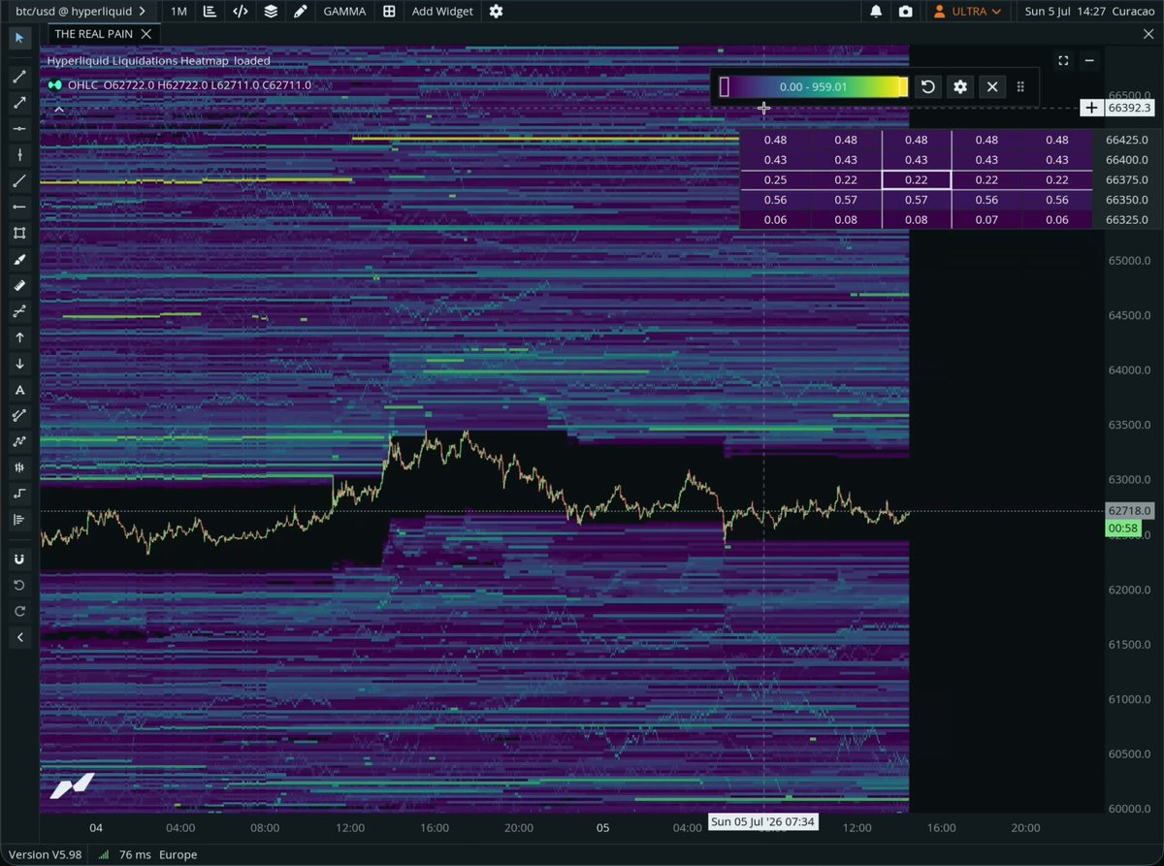Collapse the indicator legend chevron

(x=58, y=110)
